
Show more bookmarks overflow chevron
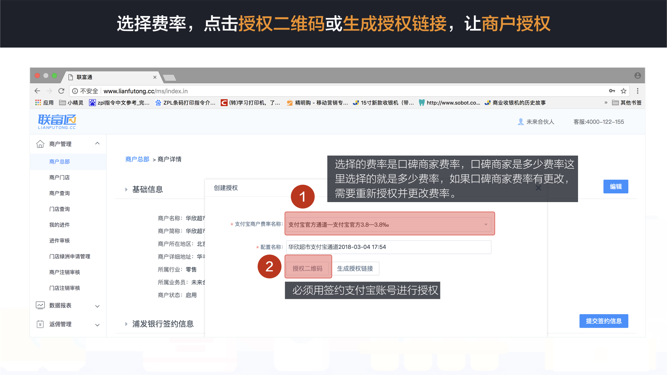point(606,103)
